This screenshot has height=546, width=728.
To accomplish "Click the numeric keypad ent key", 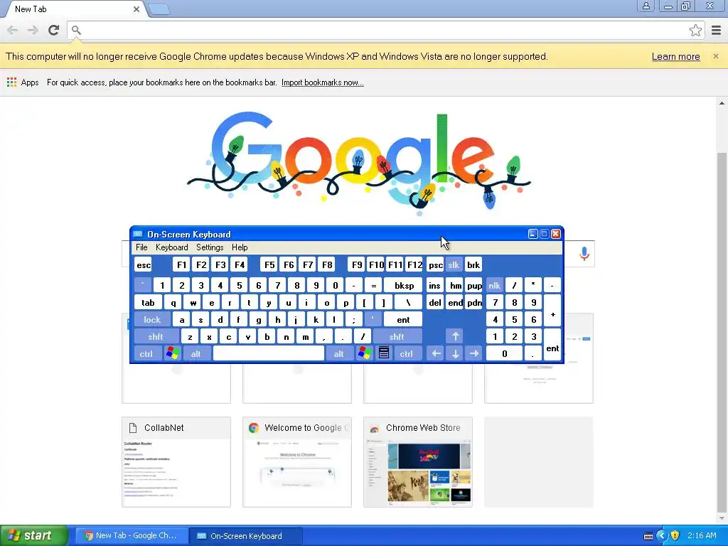I will point(552,345).
